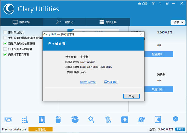Click the license code E788-6167-958E-R4CU-EH1A

(x=96, y=67)
